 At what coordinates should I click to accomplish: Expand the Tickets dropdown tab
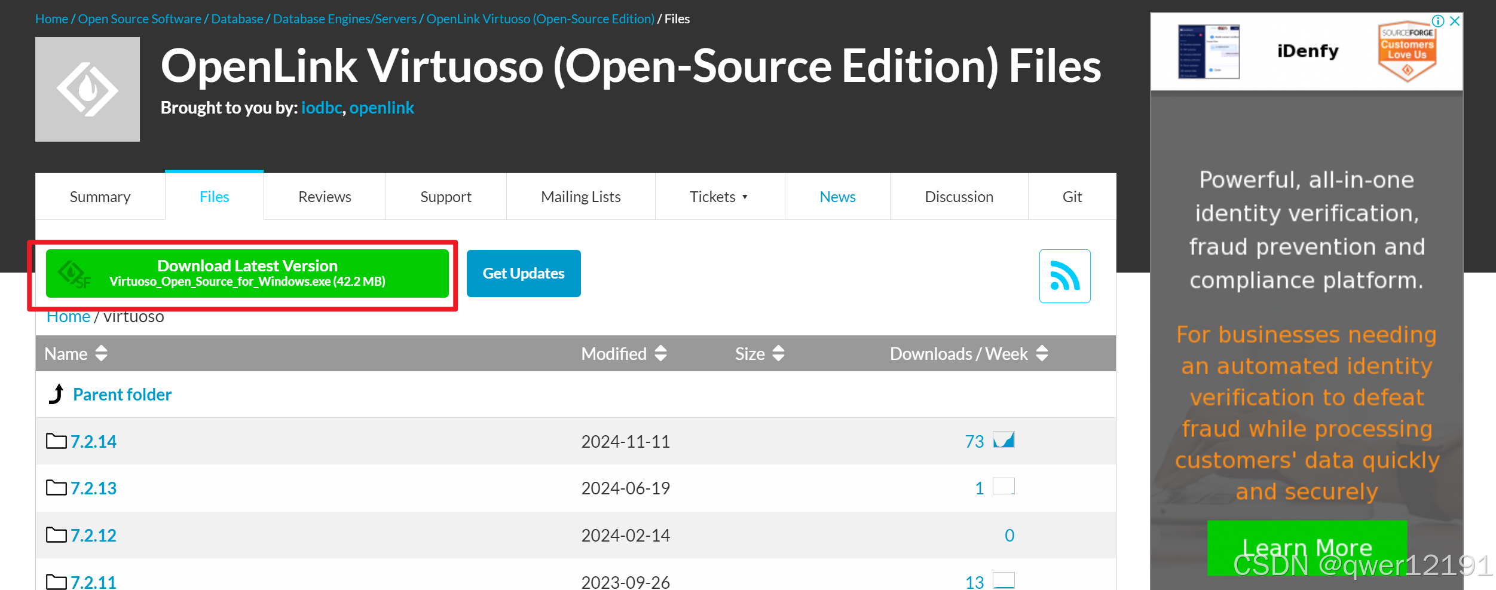(x=720, y=197)
